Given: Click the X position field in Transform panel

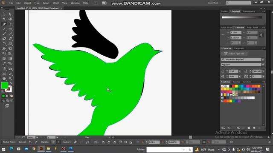Looking at the screenshot, I should coord(236,32).
